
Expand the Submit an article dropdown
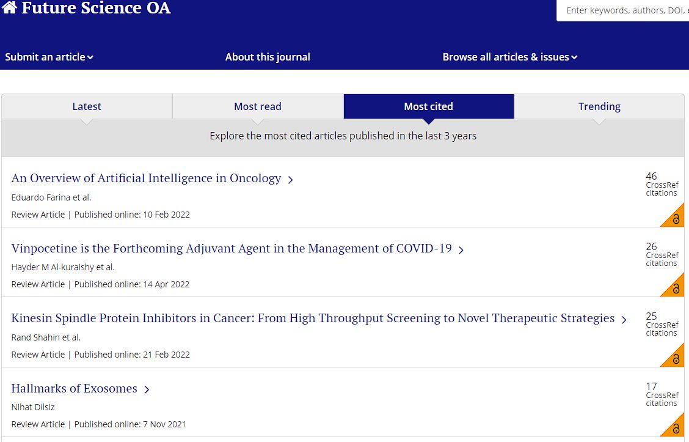tap(49, 57)
